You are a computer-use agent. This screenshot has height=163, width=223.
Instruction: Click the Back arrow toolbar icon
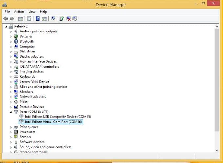click(x=6, y=19)
